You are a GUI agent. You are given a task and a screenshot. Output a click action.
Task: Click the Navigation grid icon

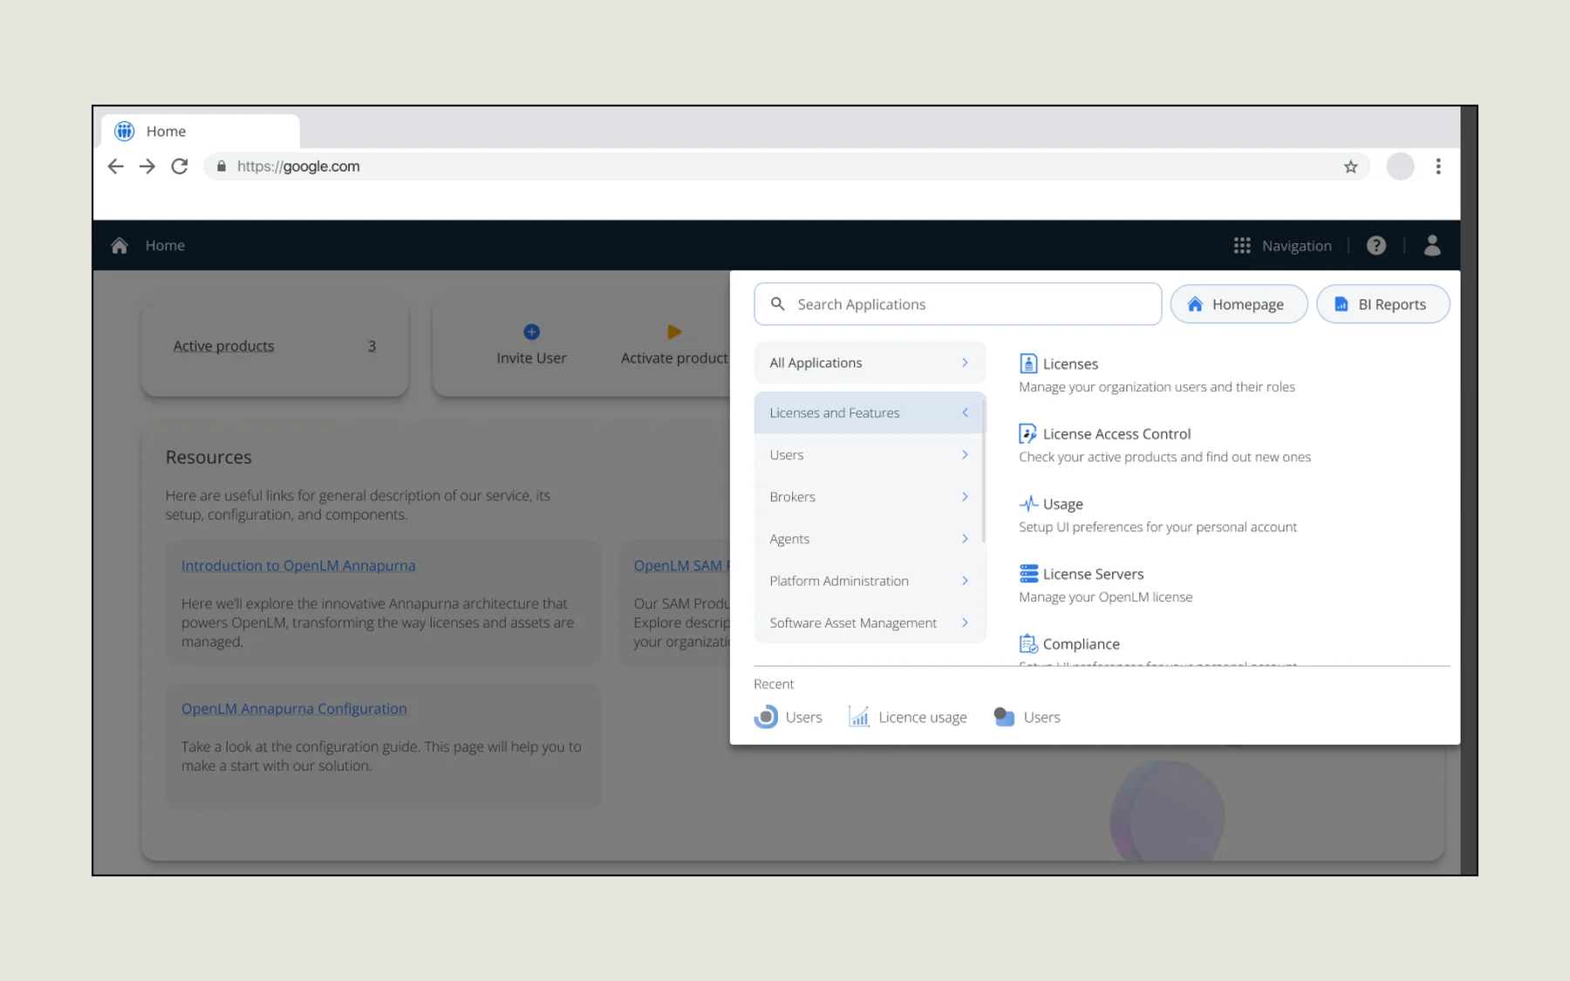pos(1242,246)
